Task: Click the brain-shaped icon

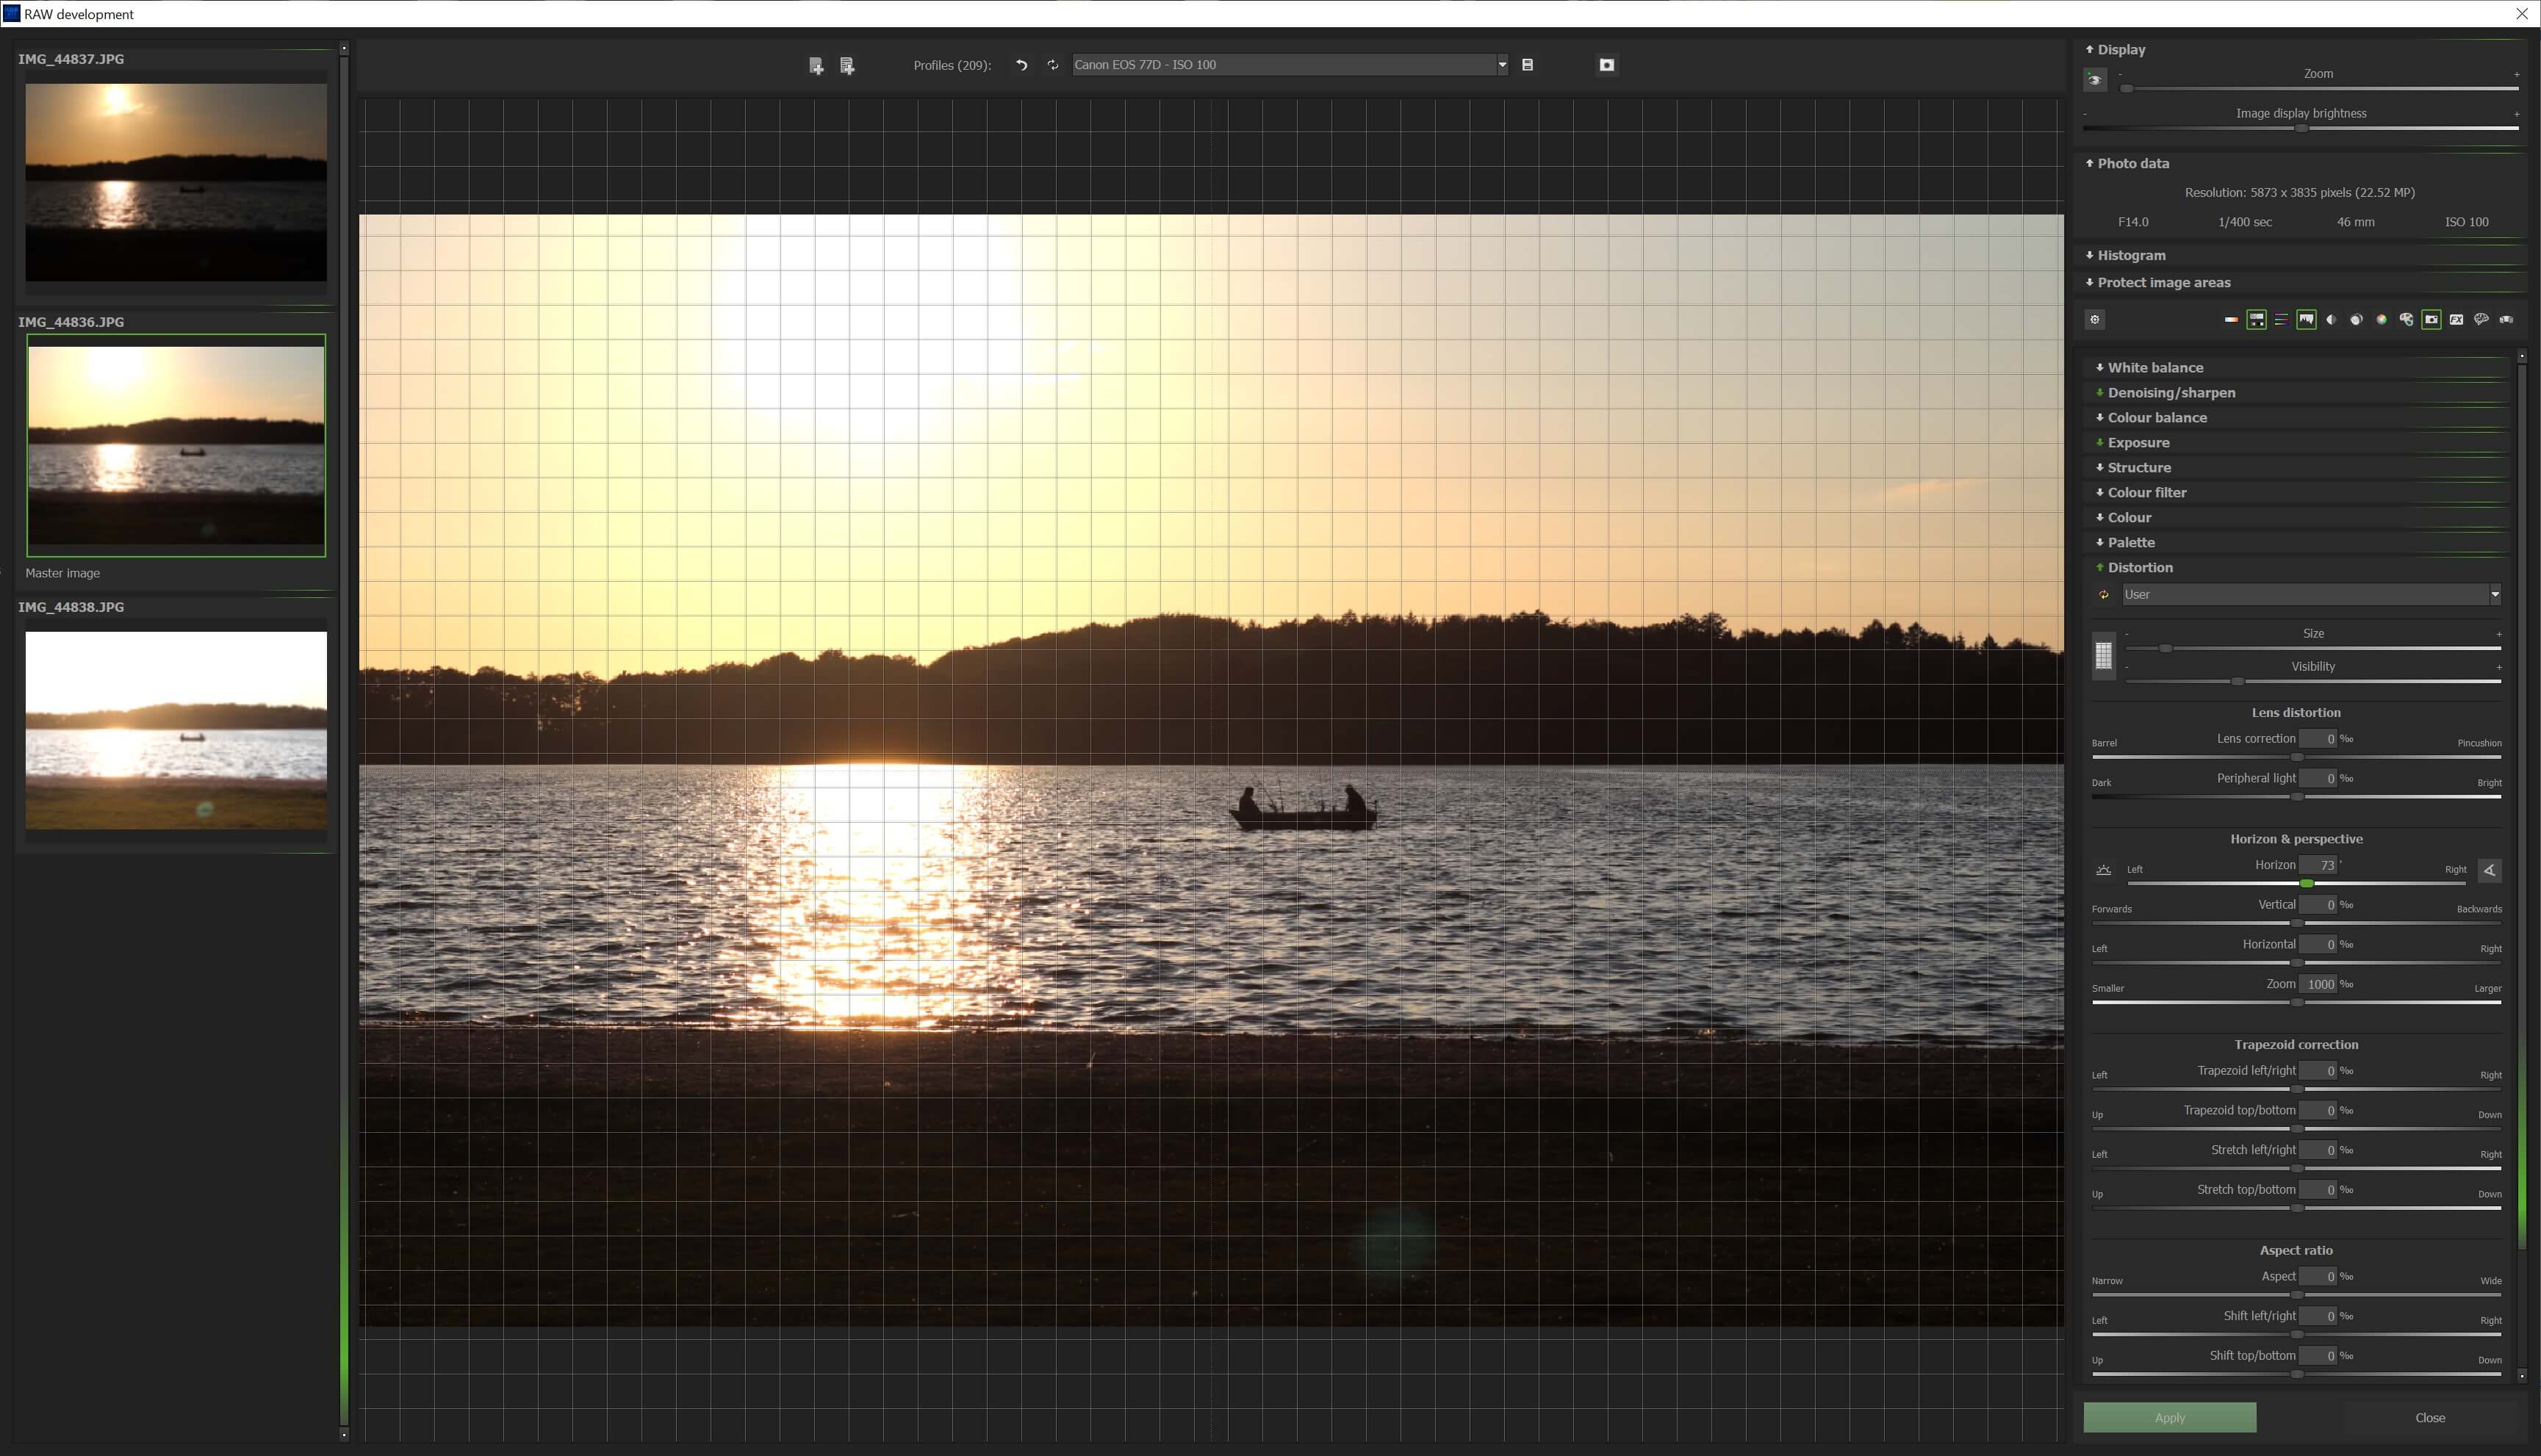Action: tap(2481, 320)
